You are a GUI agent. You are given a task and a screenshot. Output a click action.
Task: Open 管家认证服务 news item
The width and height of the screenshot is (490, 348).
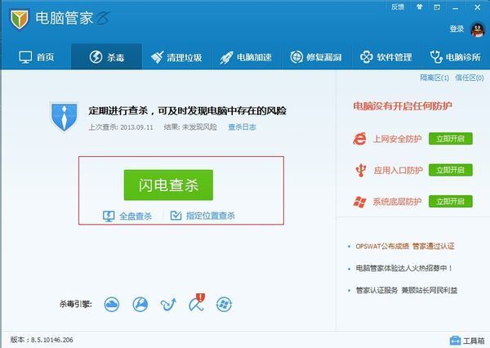pos(406,290)
